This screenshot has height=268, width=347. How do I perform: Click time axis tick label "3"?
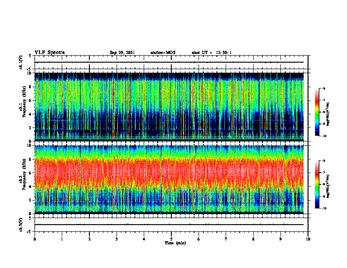coord(117,239)
